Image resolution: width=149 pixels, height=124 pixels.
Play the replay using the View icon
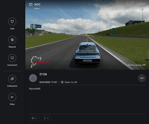(12, 97)
